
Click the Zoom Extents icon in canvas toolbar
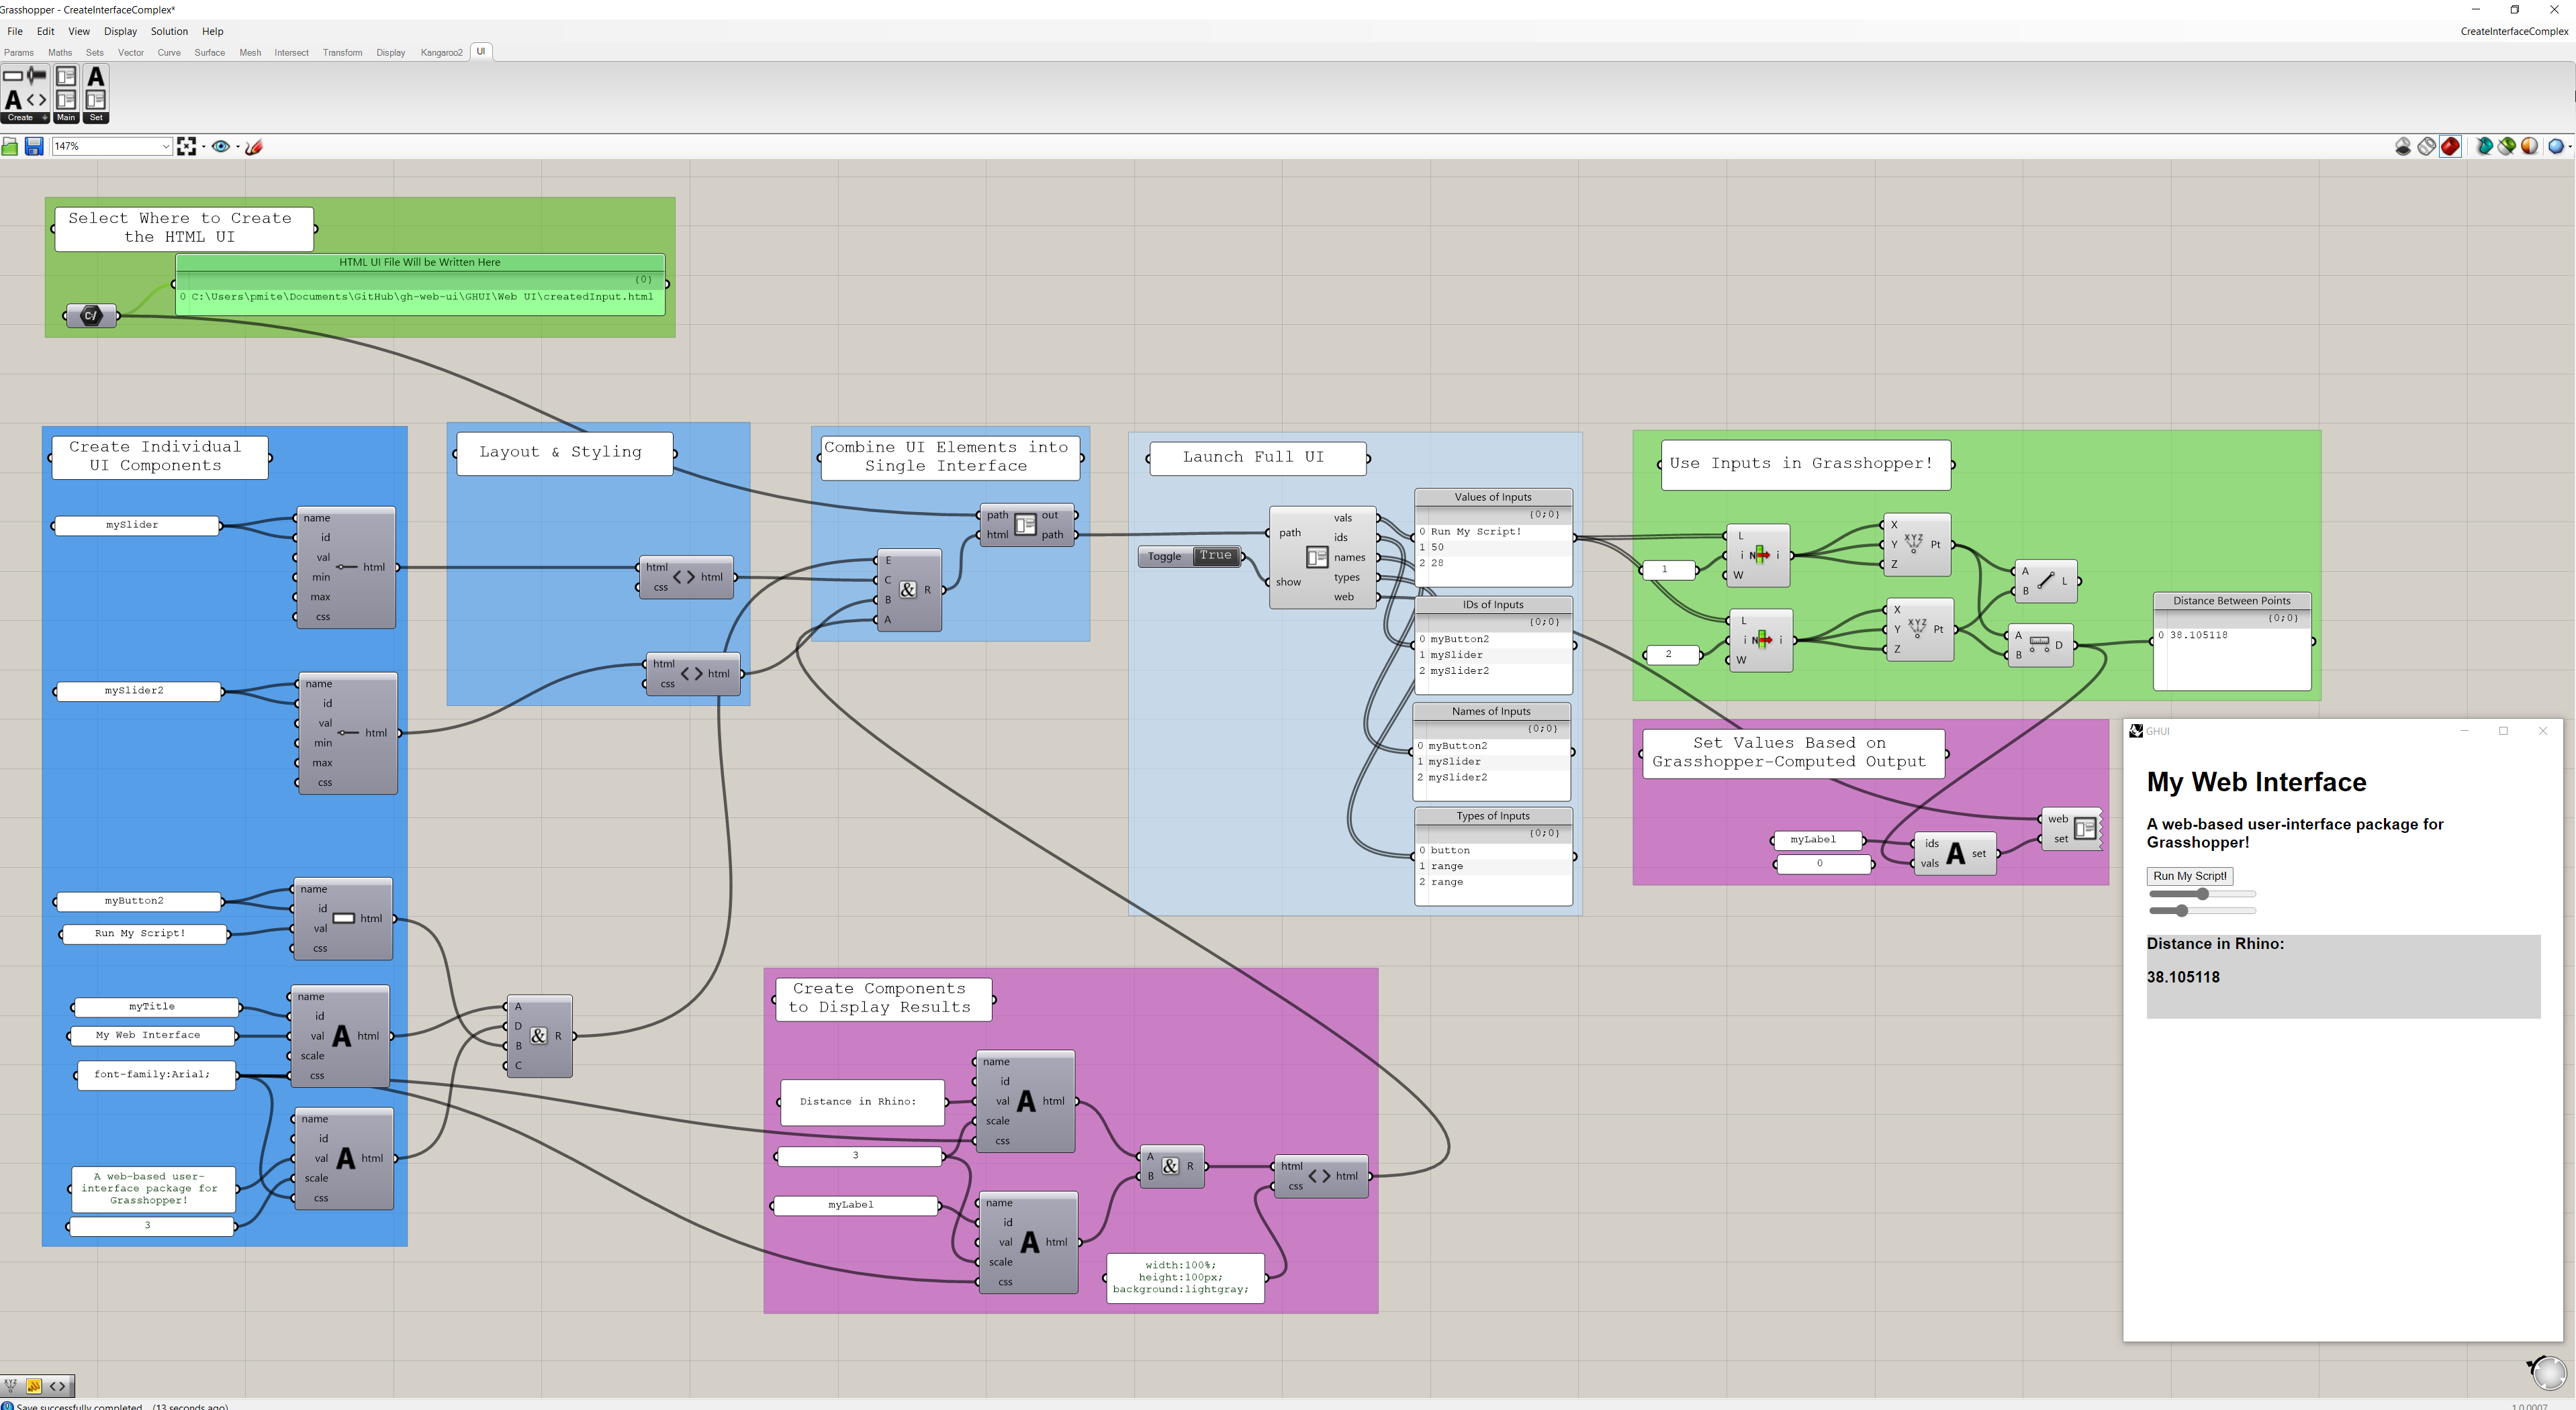[x=186, y=147]
